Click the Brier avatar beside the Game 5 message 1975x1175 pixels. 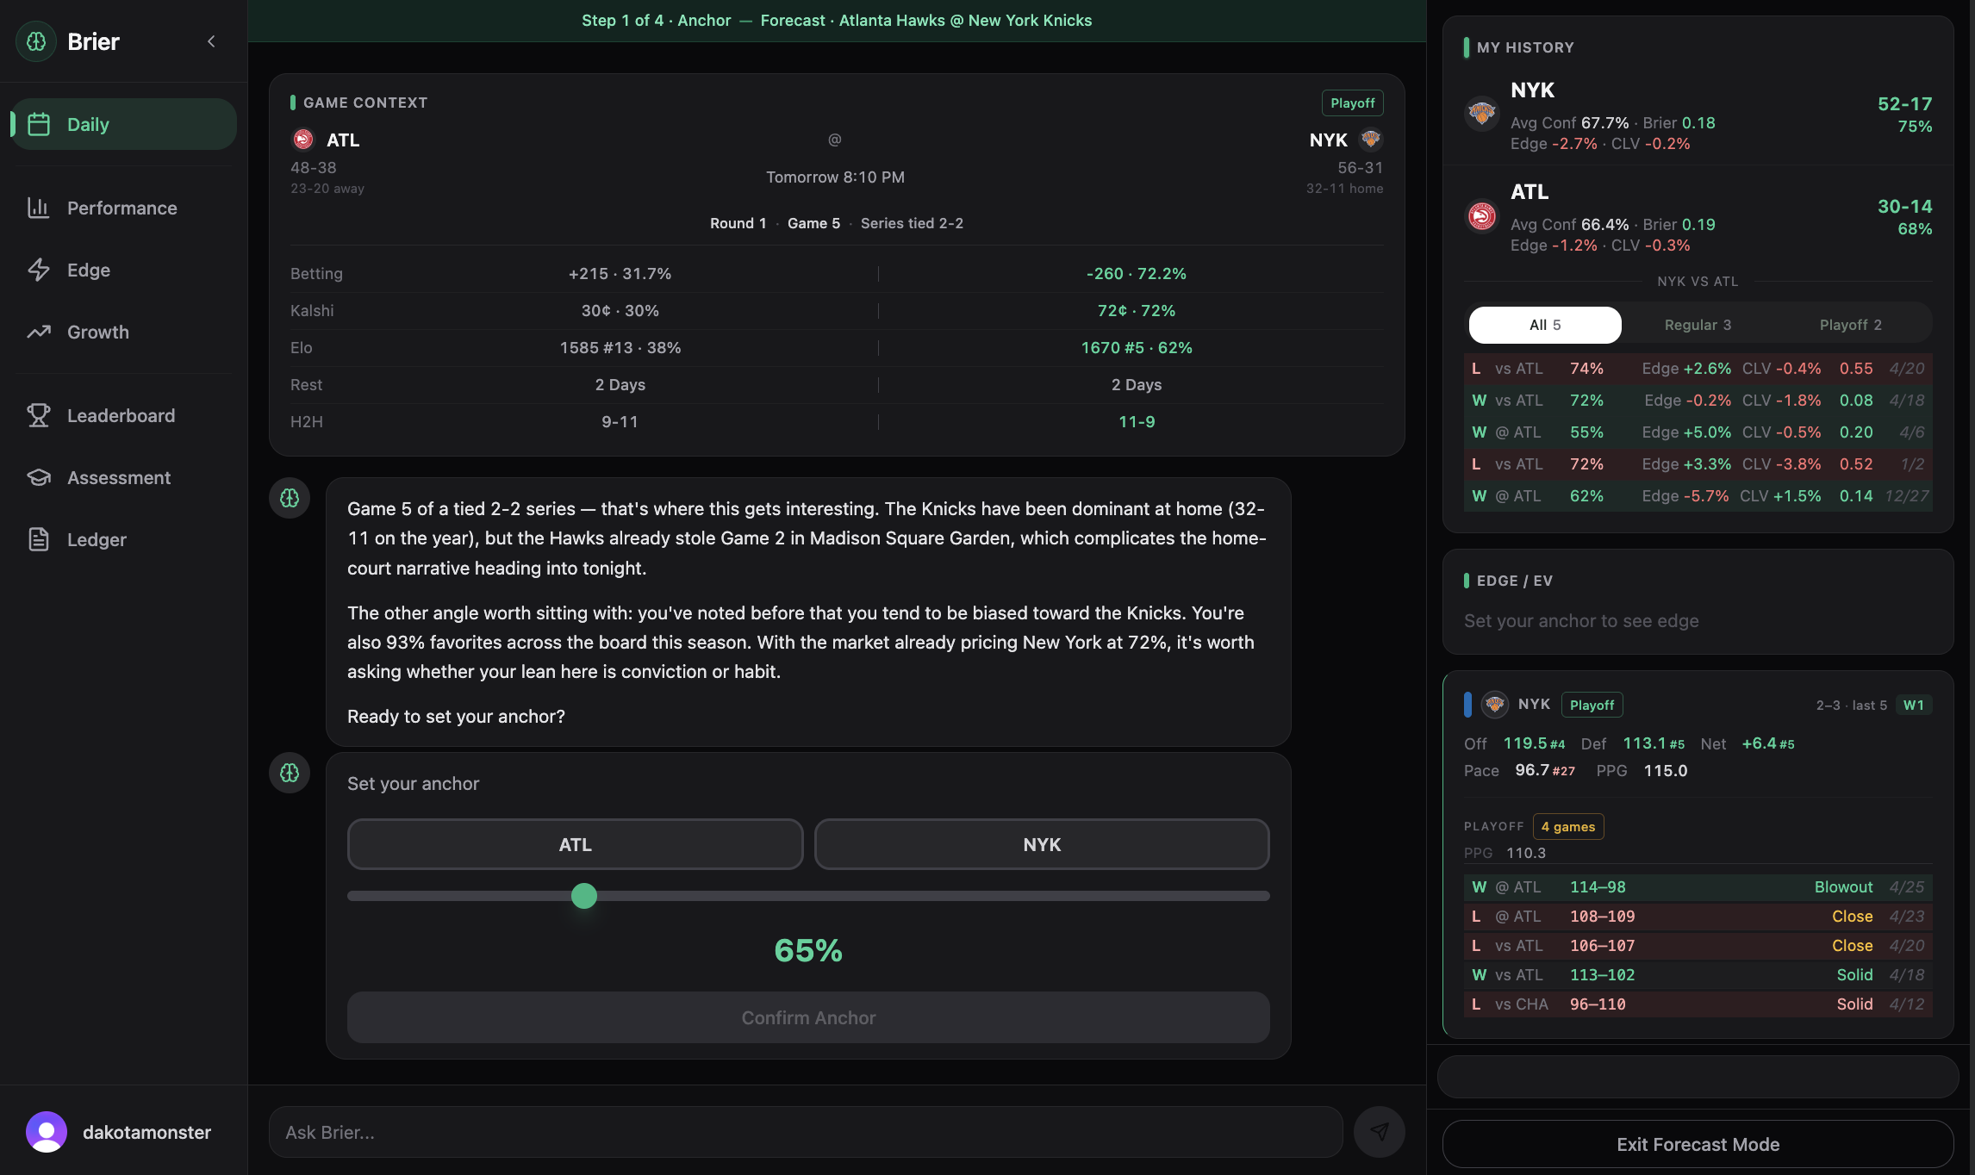(290, 498)
